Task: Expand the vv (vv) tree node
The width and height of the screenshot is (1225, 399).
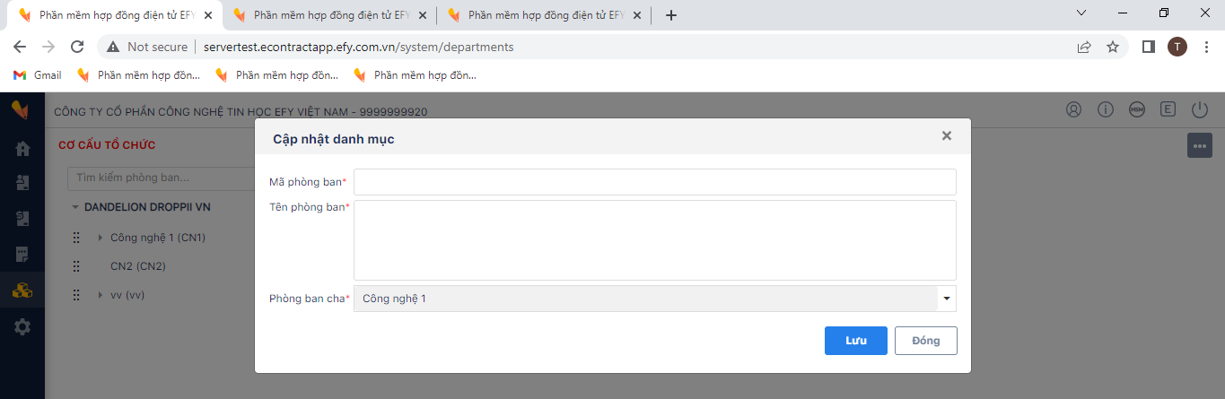Action: pyautogui.click(x=101, y=295)
